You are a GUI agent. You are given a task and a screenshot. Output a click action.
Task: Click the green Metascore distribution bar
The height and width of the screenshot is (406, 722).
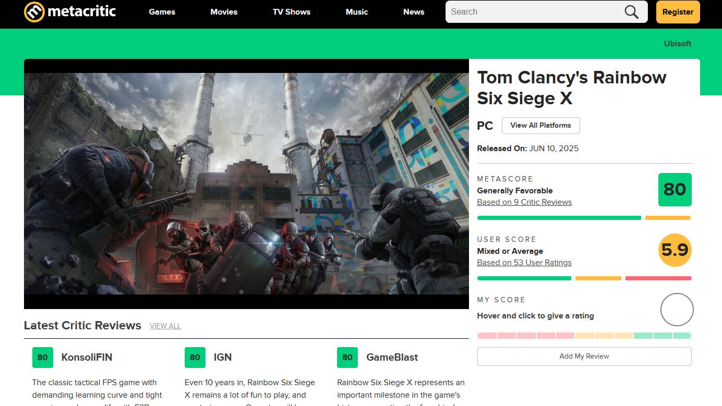point(558,218)
